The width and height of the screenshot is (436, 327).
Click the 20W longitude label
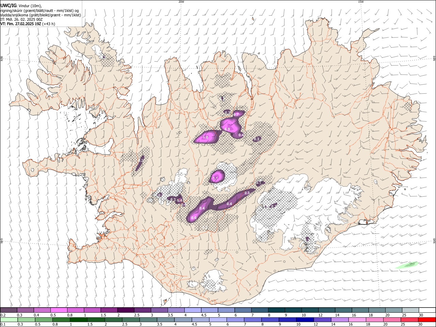click(x=181, y=2)
